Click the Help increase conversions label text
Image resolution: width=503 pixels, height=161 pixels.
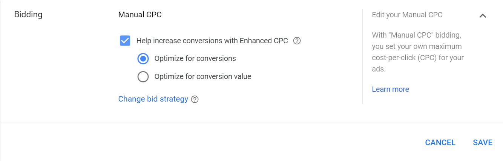[212, 41]
